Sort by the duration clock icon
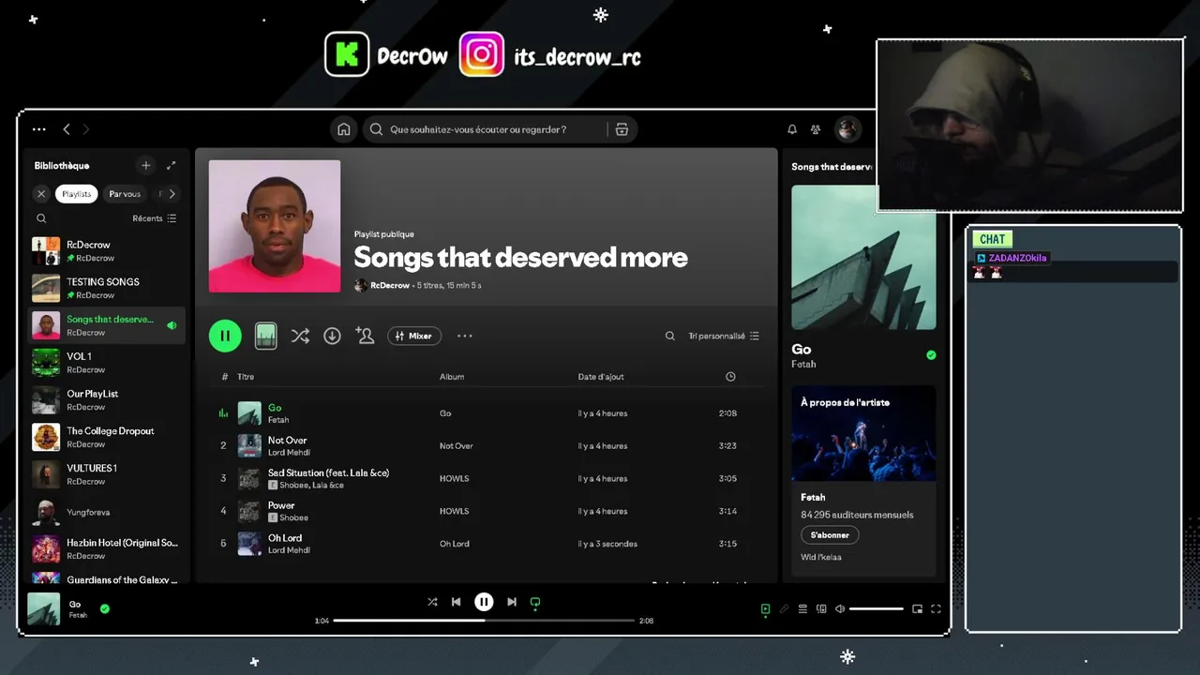Viewport: 1200px width, 675px height. point(730,377)
